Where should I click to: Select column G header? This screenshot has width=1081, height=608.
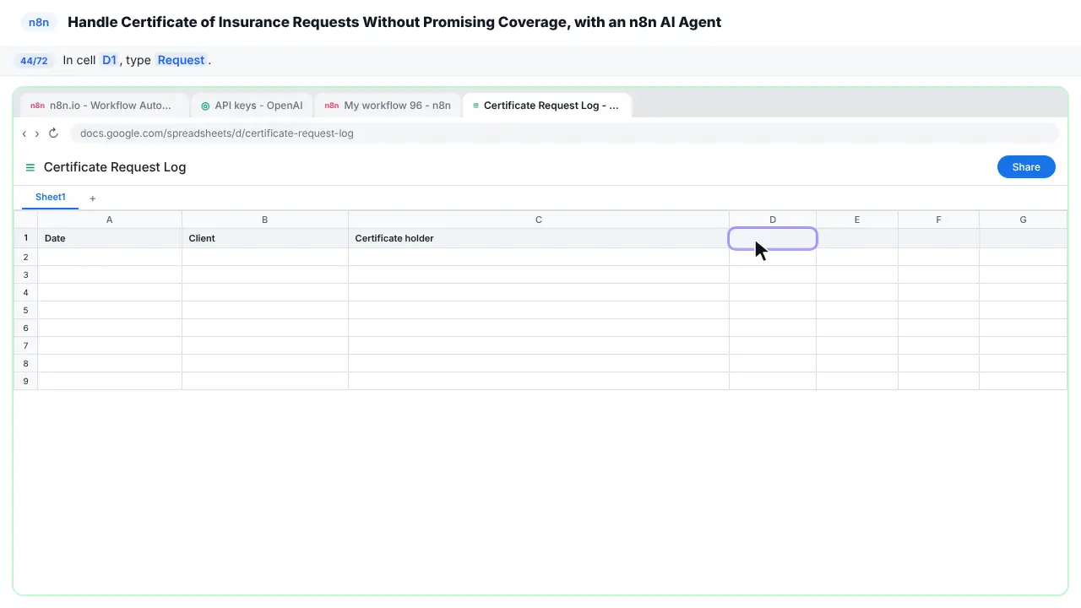[1023, 220]
